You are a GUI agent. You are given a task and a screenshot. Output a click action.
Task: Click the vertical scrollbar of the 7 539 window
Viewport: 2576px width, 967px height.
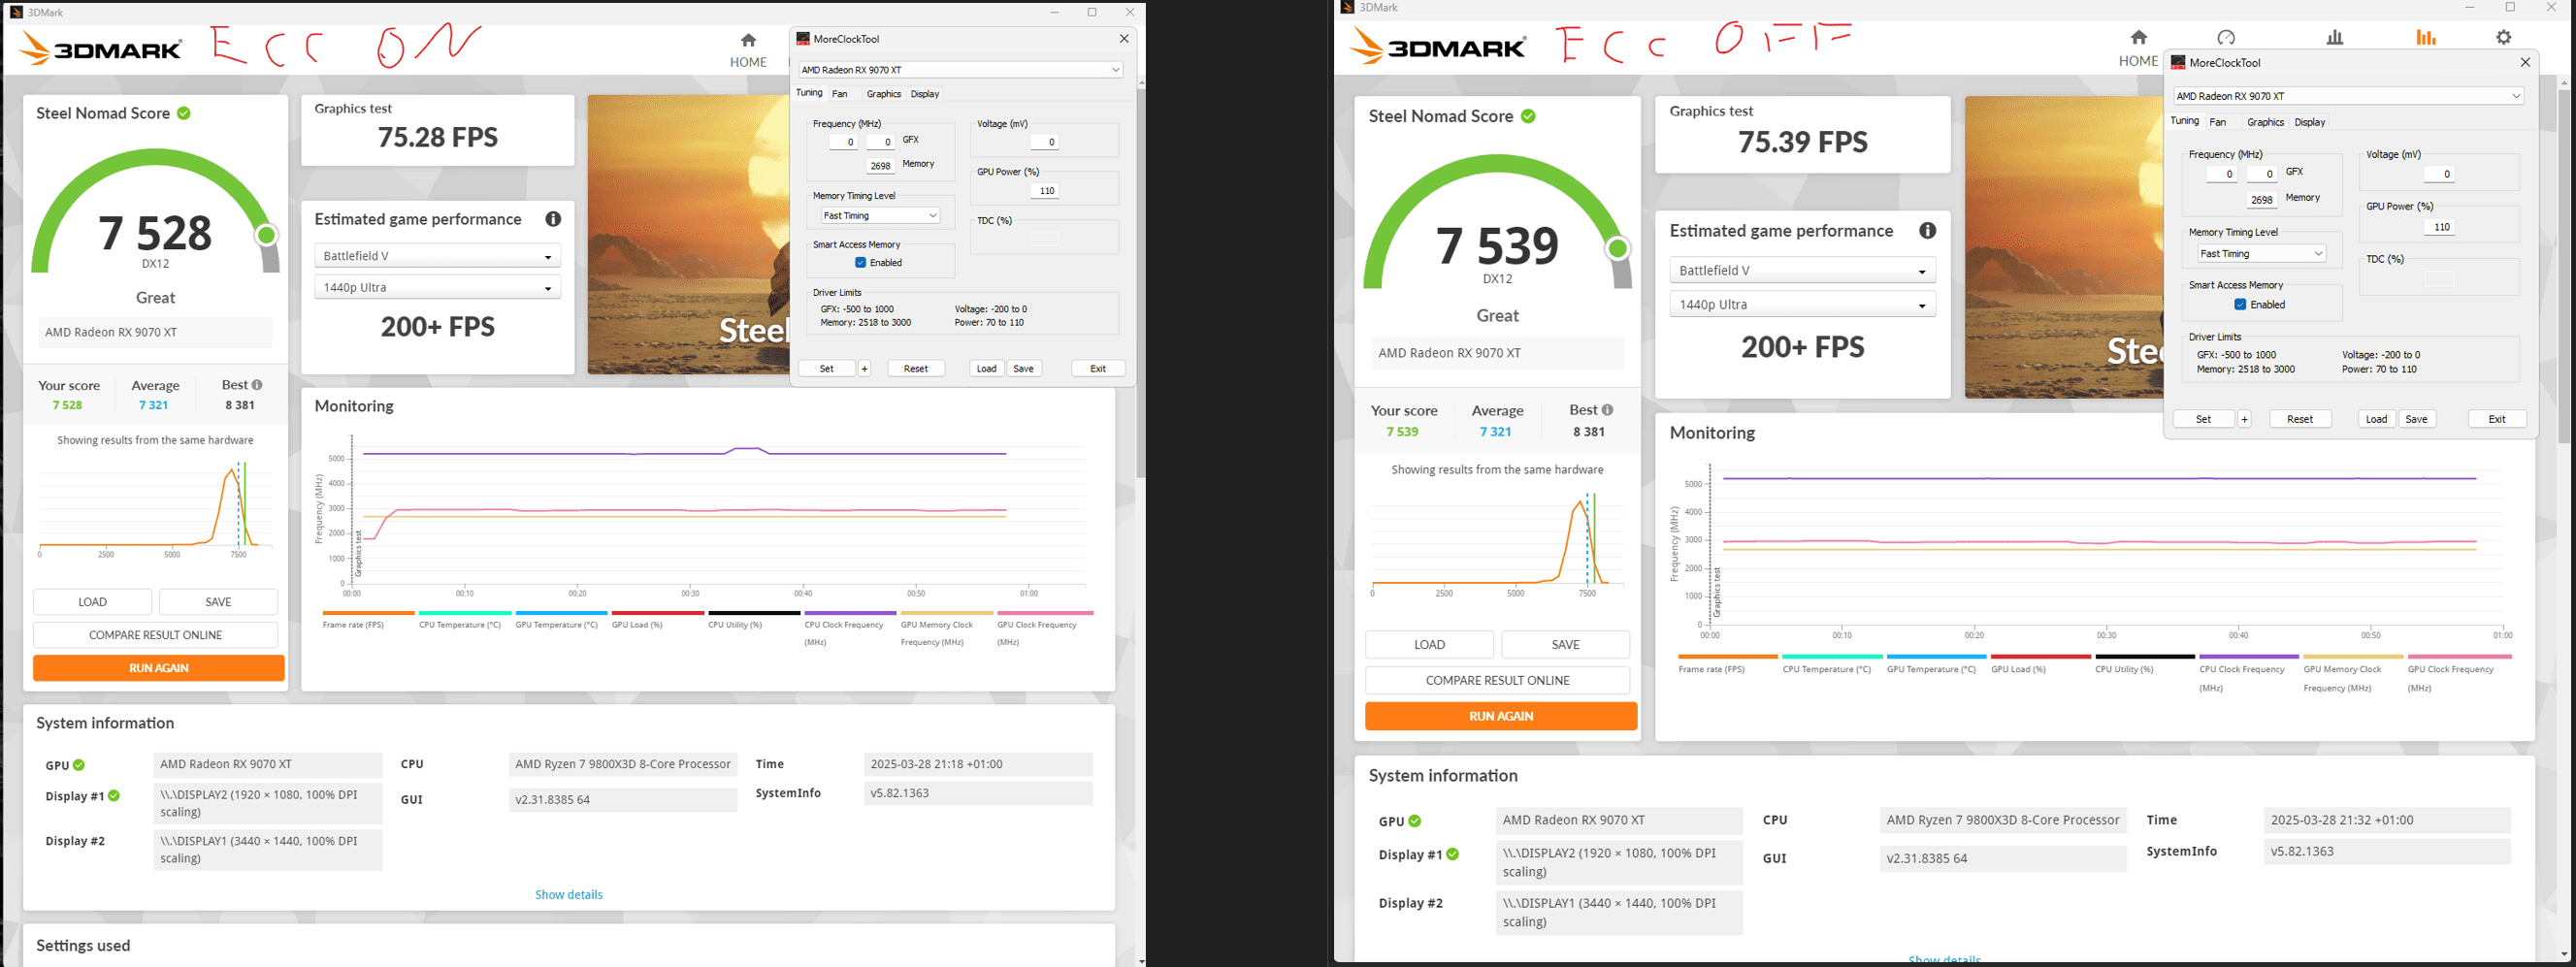(x=2562, y=265)
